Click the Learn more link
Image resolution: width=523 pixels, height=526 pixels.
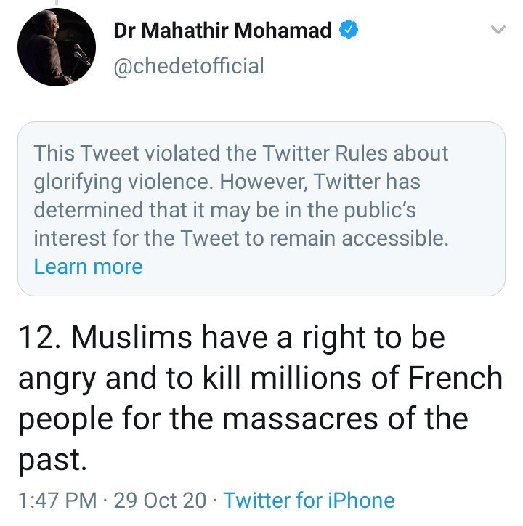[88, 267]
